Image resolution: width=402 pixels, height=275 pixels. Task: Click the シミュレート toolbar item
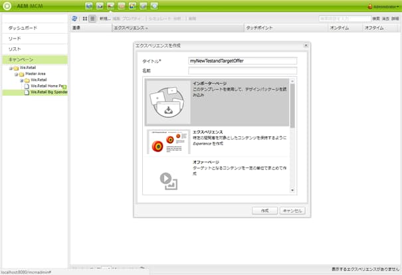click(159, 19)
